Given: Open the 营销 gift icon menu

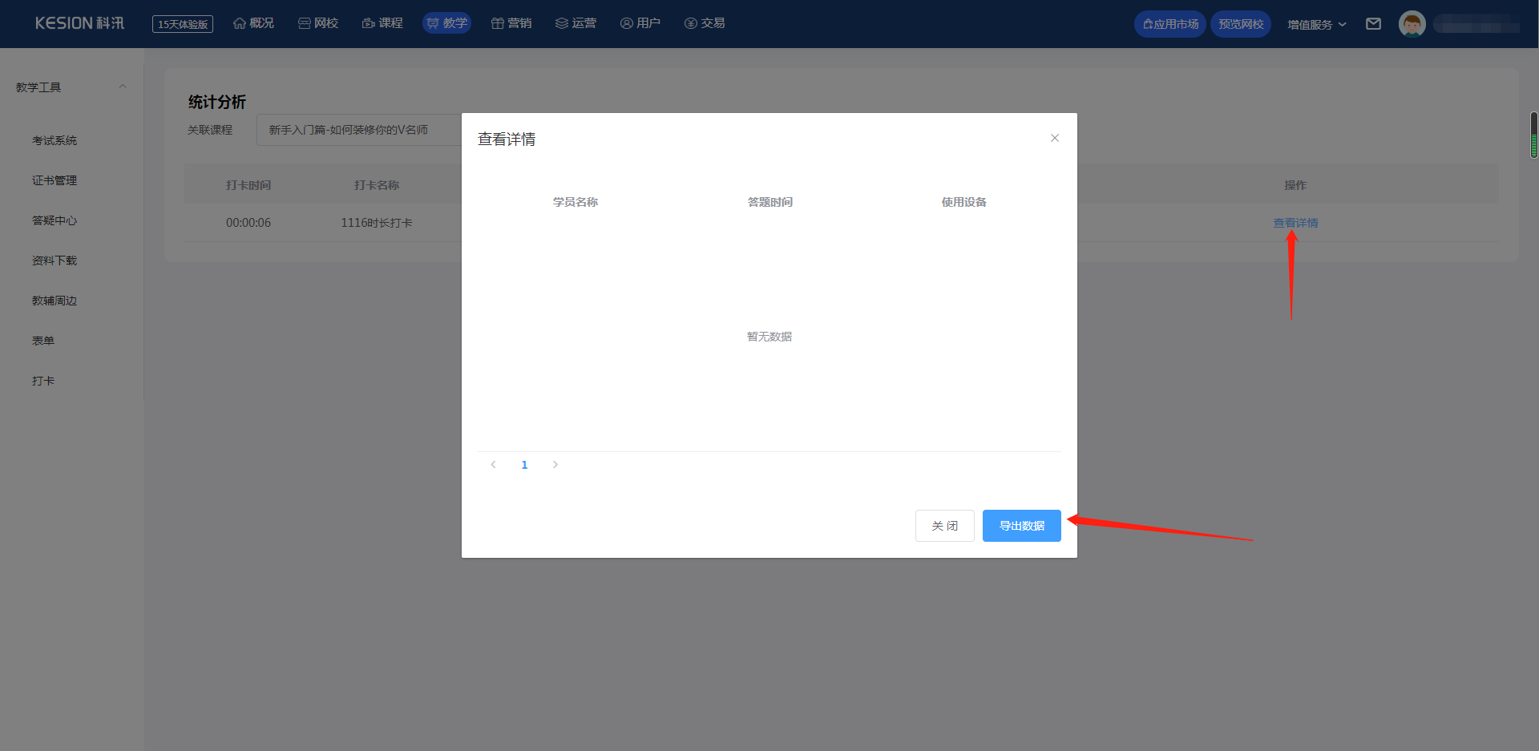Looking at the screenshot, I should coord(511,23).
